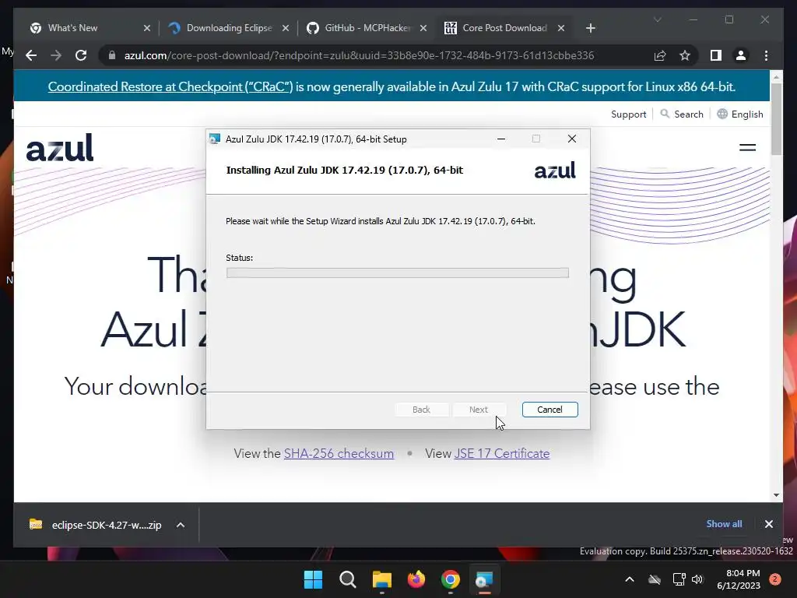The width and height of the screenshot is (797, 598).
Task: Go back to the previous page
Action: [31, 55]
